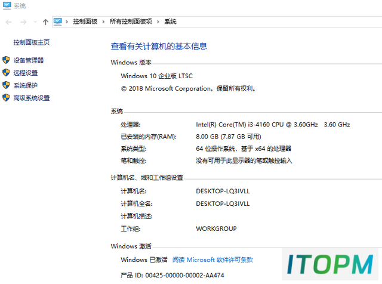
Task: Click RAM value 8.00 GB (7.87 GB 可用)
Action: [x=229, y=137]
